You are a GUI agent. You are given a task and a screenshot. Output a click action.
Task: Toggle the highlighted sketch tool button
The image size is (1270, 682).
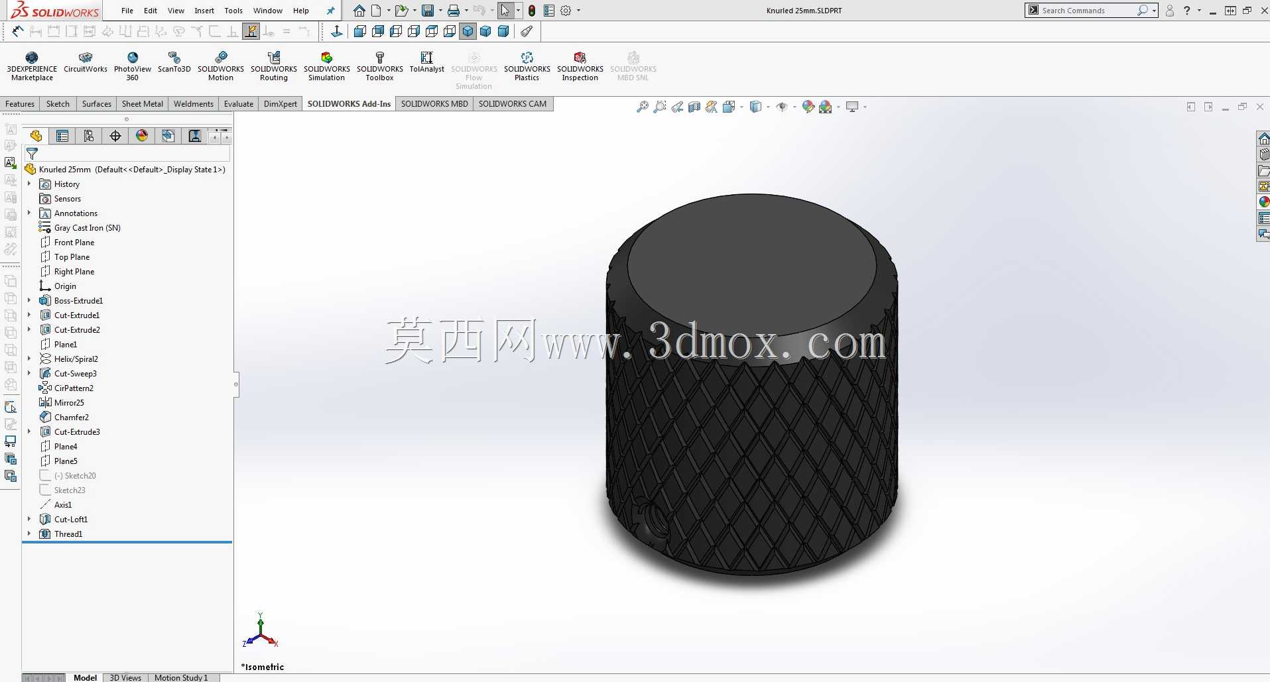coord(251,31)
